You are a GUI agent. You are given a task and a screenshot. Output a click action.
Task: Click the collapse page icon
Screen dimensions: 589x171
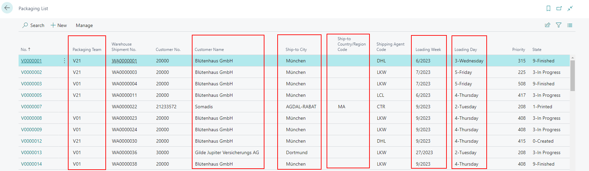[570, 8]
